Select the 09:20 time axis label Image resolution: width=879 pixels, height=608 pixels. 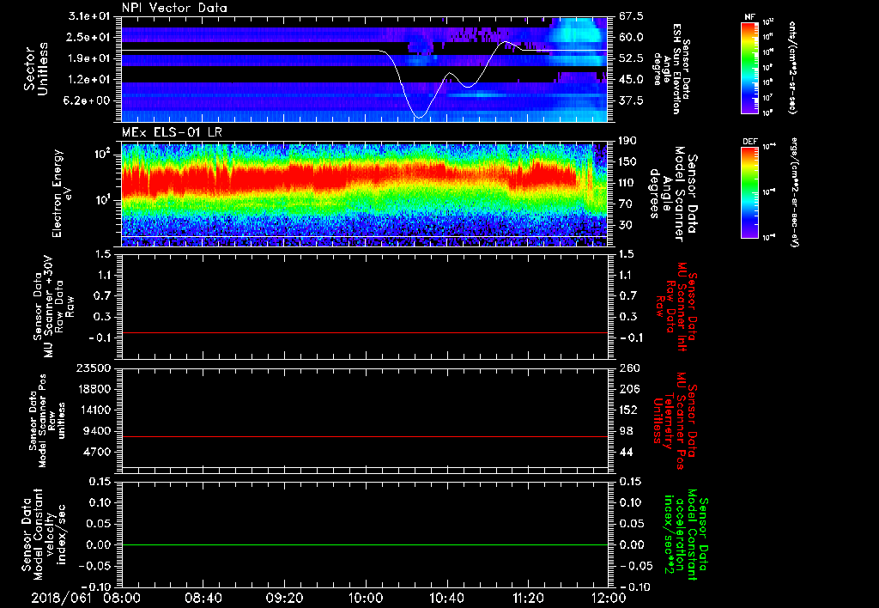[x=284, y=596]
